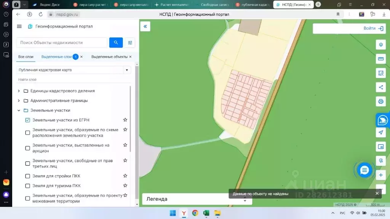Close the Выделенные объекты tab
The width and height of the screenshot is (390, 219).
pos(130,57)
